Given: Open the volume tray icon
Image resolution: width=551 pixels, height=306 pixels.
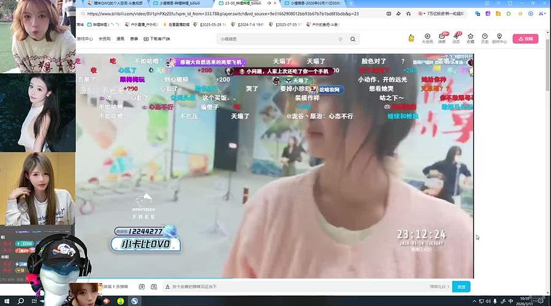Looking at the screenshot, I should coord(488,301).
